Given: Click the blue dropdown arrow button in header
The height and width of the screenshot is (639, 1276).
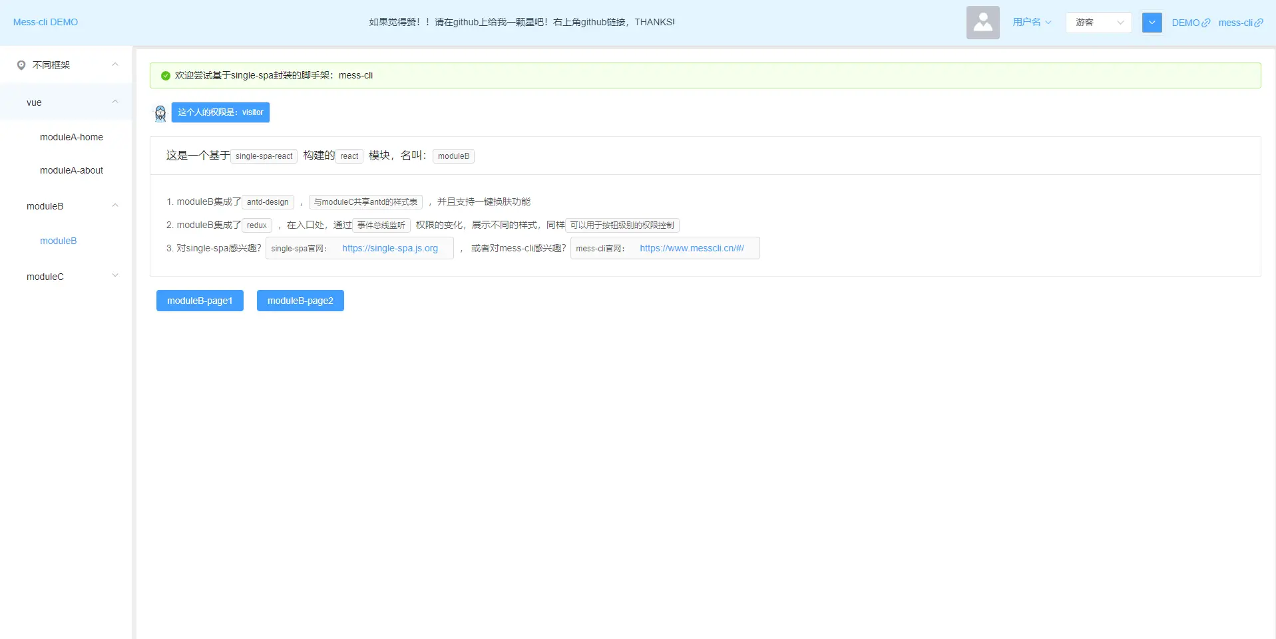Looking at the screenshot, I should [1152, 22].
